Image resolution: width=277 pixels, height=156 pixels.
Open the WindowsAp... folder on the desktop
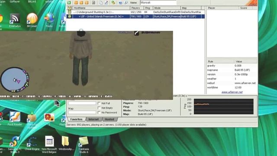click(x=66, y=143)
